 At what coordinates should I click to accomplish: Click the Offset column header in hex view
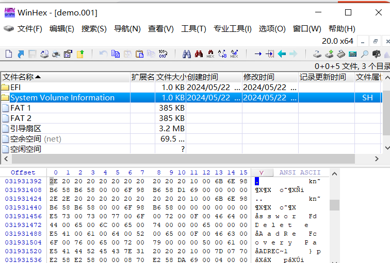pyautogui.click(x=23, y=172)
